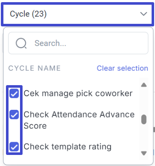Click the scrollbar up arrow in the list
Screen dimensions: 155x166
click(x=144, y=85)
